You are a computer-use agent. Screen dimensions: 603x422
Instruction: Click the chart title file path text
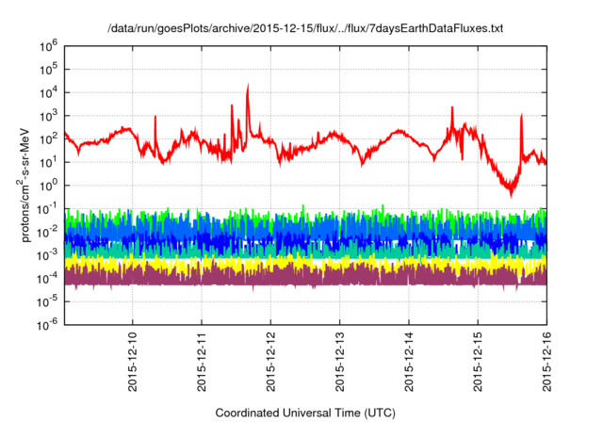[x=305, y=29]
